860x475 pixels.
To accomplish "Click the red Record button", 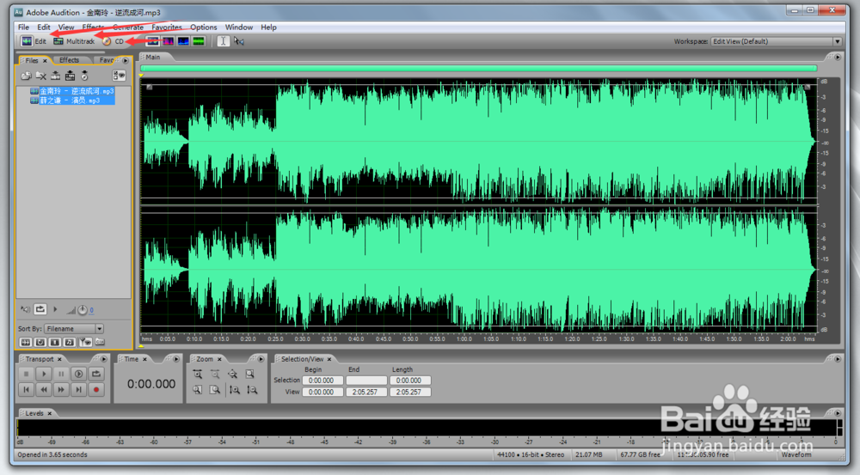I will click(x=96, y=389).
